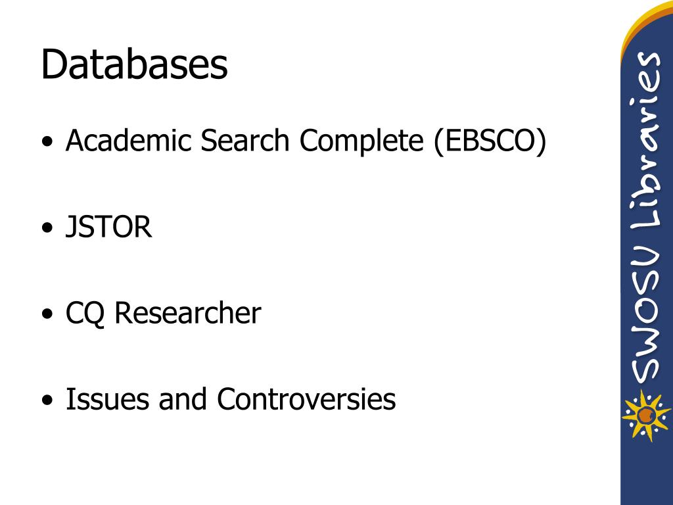Select the (EBSCO) text in parentheses
673x505 pixels.
(x=490, y=141)
